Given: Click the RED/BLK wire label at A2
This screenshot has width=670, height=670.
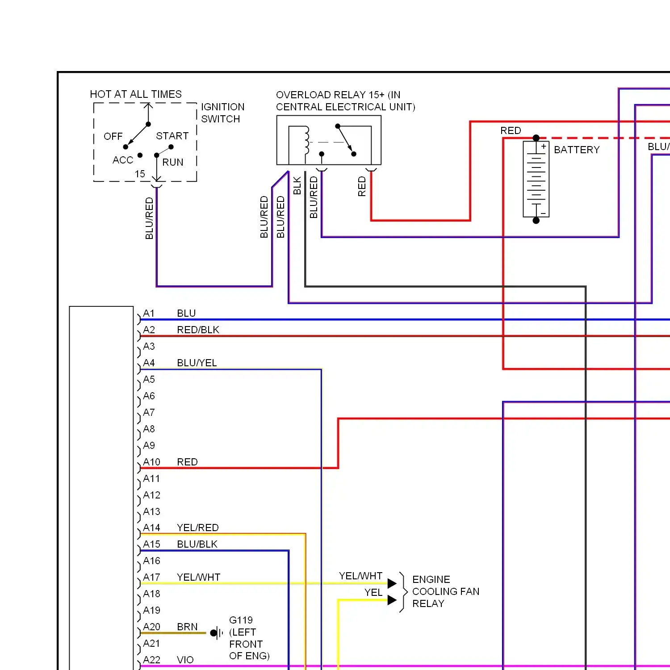Looking at the screenshot, I should tap(198, 330).
